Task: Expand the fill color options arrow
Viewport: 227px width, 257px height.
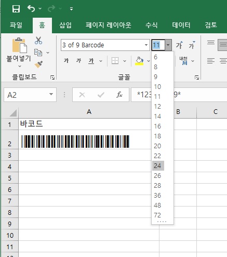Action: click(149, 61)
